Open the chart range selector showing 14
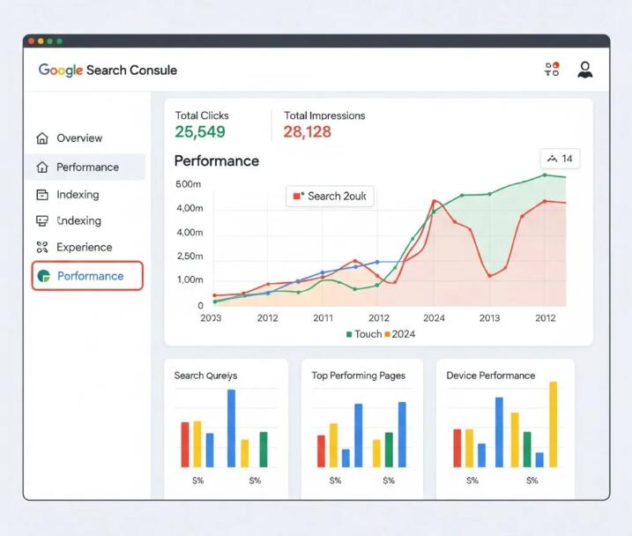Image resolution: width=632 pixels, height=536 pixels. [560, 159]
